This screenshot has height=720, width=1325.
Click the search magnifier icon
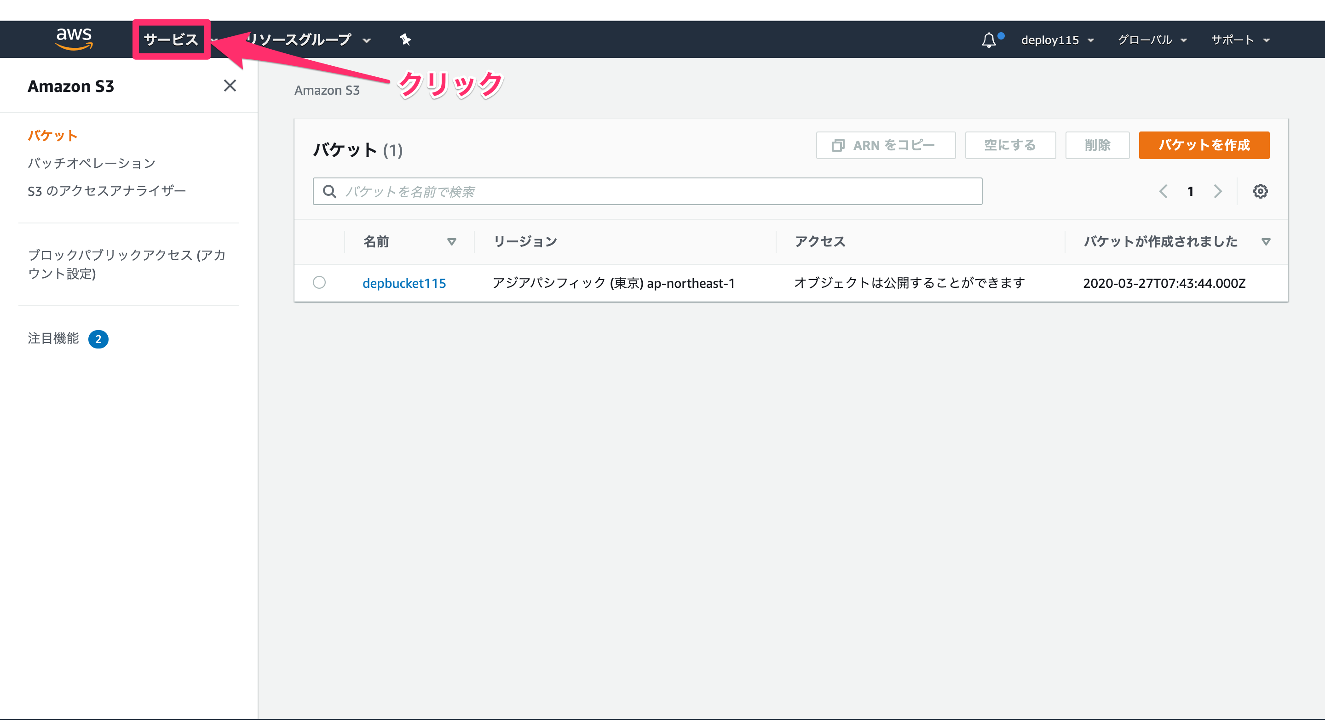329,191
